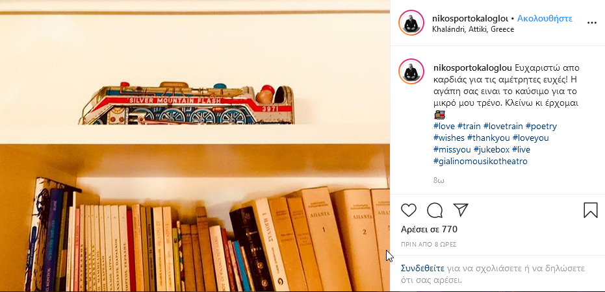Open the three-dot more options menu
The height and width of the screenshot is (292, 605).
(591, 23)
